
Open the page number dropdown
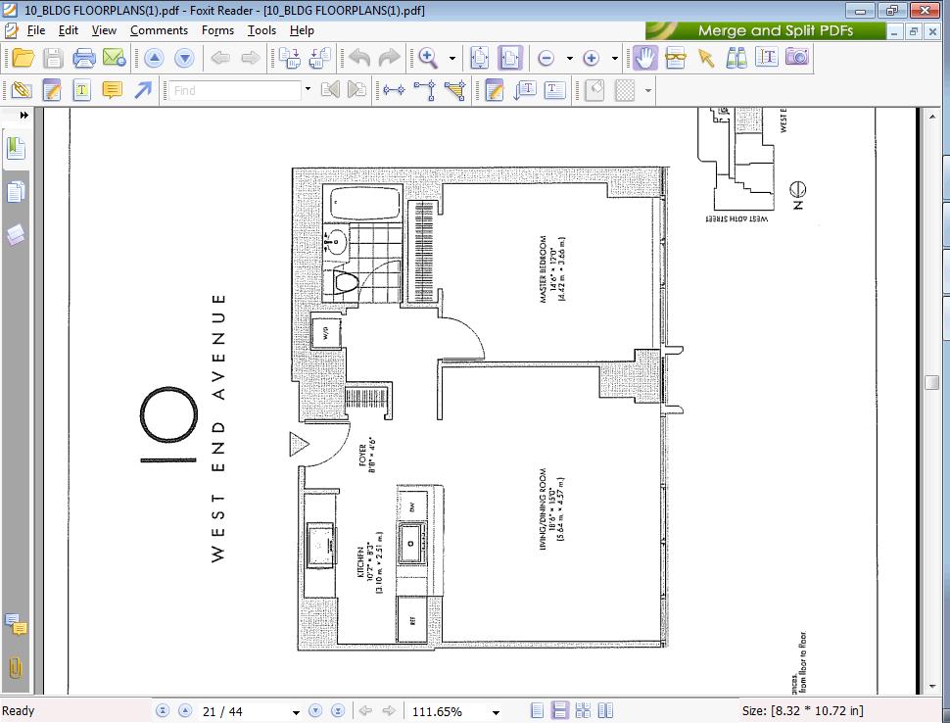click(296, 712)
